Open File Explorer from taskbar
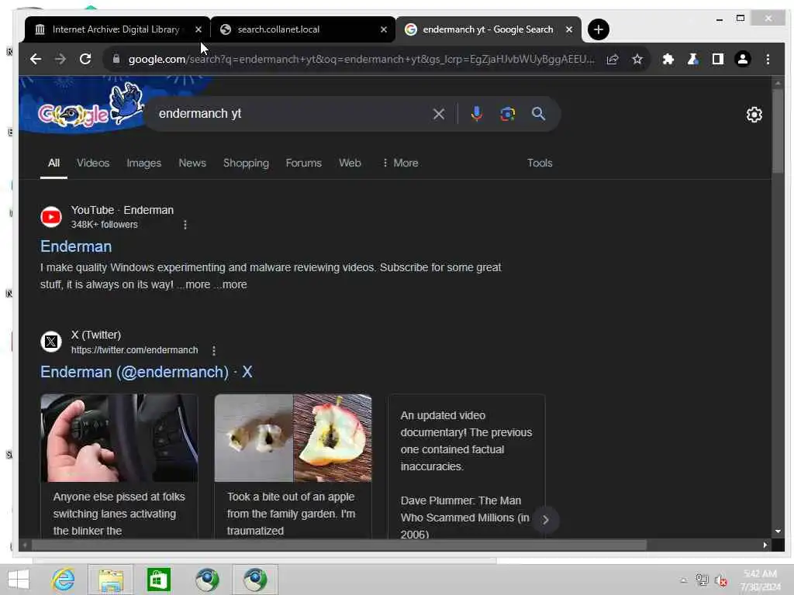Screen dimensions: 794x595 (x=111, y=580)
